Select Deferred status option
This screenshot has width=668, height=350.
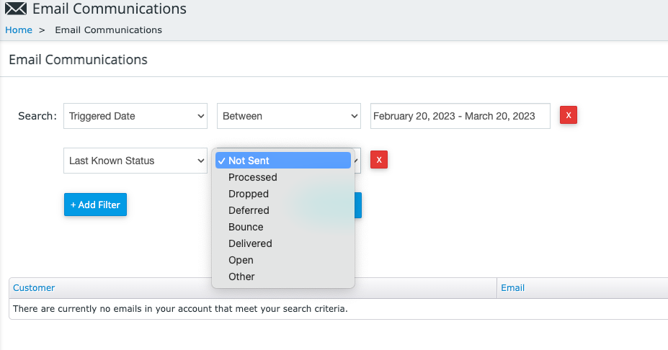pos(283,210)
